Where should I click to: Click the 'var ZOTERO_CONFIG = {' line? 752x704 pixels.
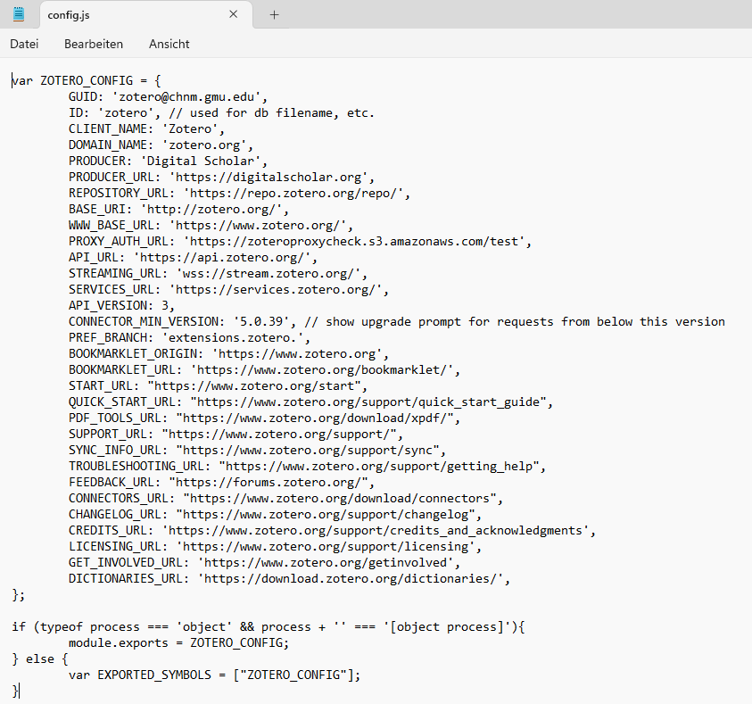pyautogui.click(x=87, y=80)
